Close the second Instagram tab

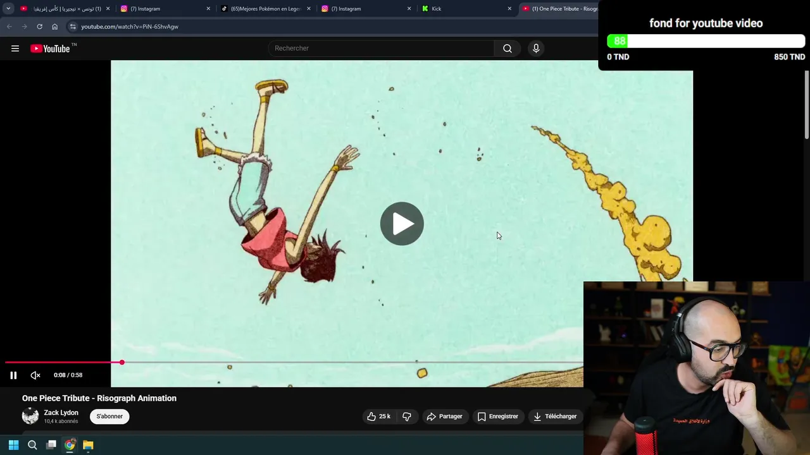[x=409, y=9]
